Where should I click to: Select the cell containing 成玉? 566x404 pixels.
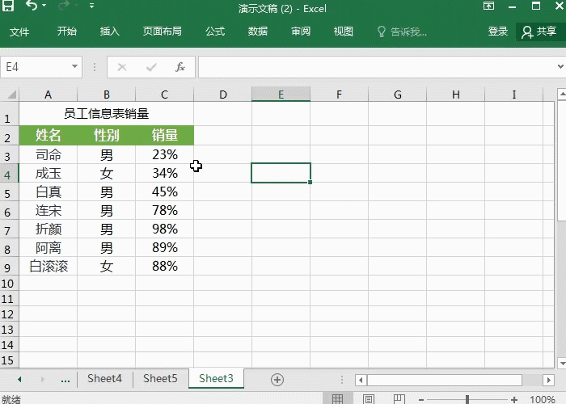point(48,173)
